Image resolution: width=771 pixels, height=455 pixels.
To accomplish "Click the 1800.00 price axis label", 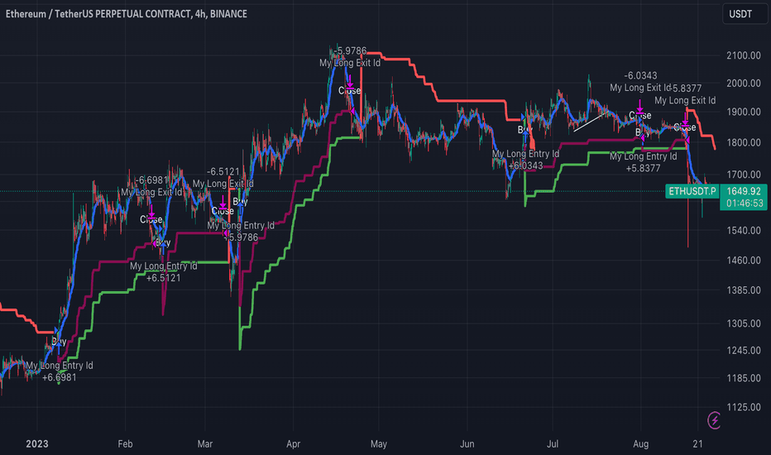I will pyautogui.click(x=744, y=142).
